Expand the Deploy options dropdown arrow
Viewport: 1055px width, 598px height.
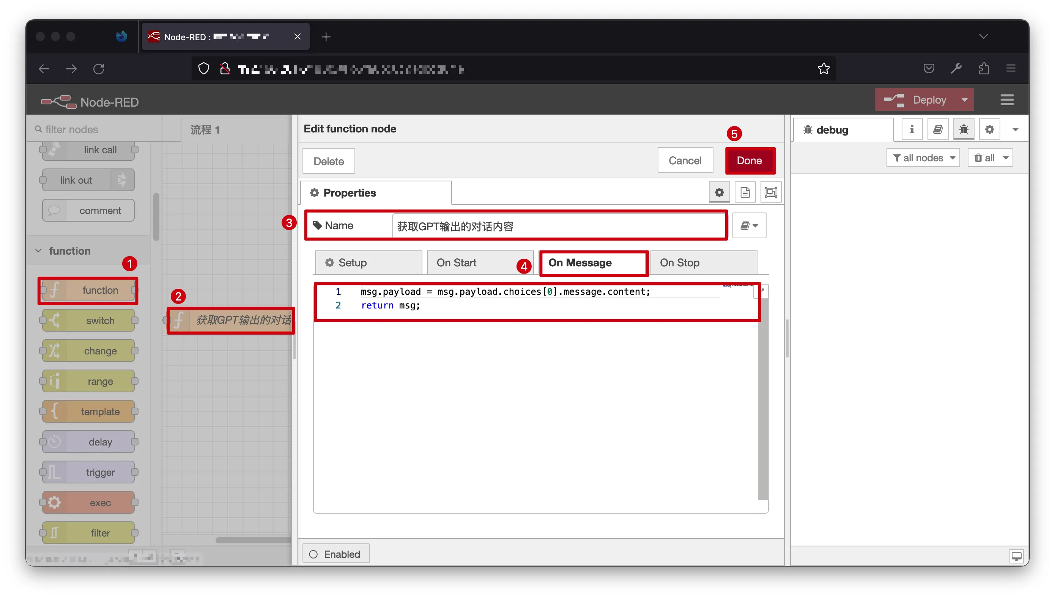tap(964, 100)
